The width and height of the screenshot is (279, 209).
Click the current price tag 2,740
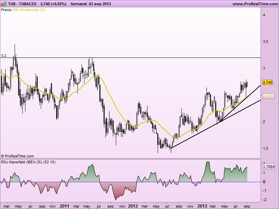click(x=267, y=82)
